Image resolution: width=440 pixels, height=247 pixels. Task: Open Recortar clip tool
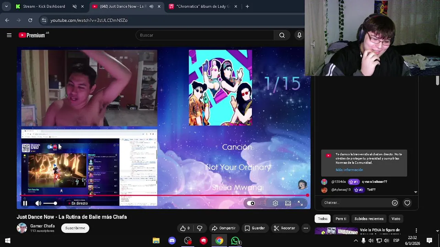[x=284, y=228]
